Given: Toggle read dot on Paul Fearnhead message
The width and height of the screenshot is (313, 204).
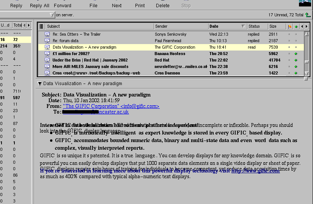Looking at the screenshot, I should (296, 41).
